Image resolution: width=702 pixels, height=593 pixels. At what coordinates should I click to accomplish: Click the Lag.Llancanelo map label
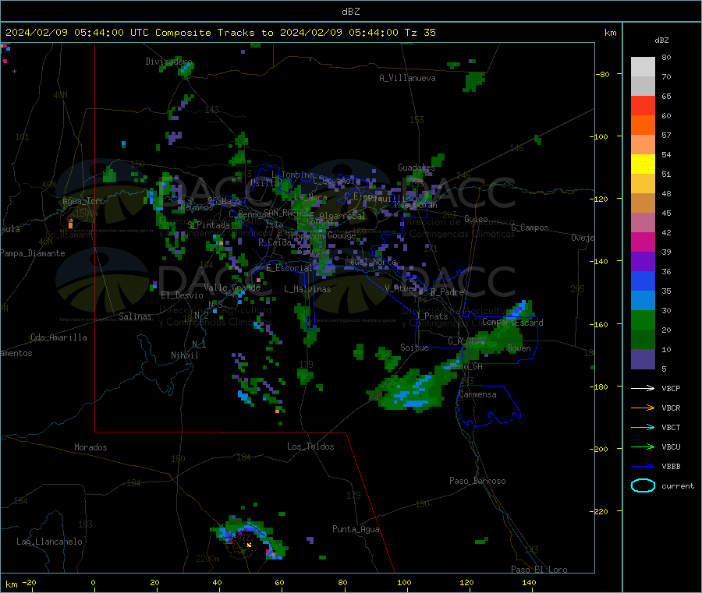pos(49,542)
